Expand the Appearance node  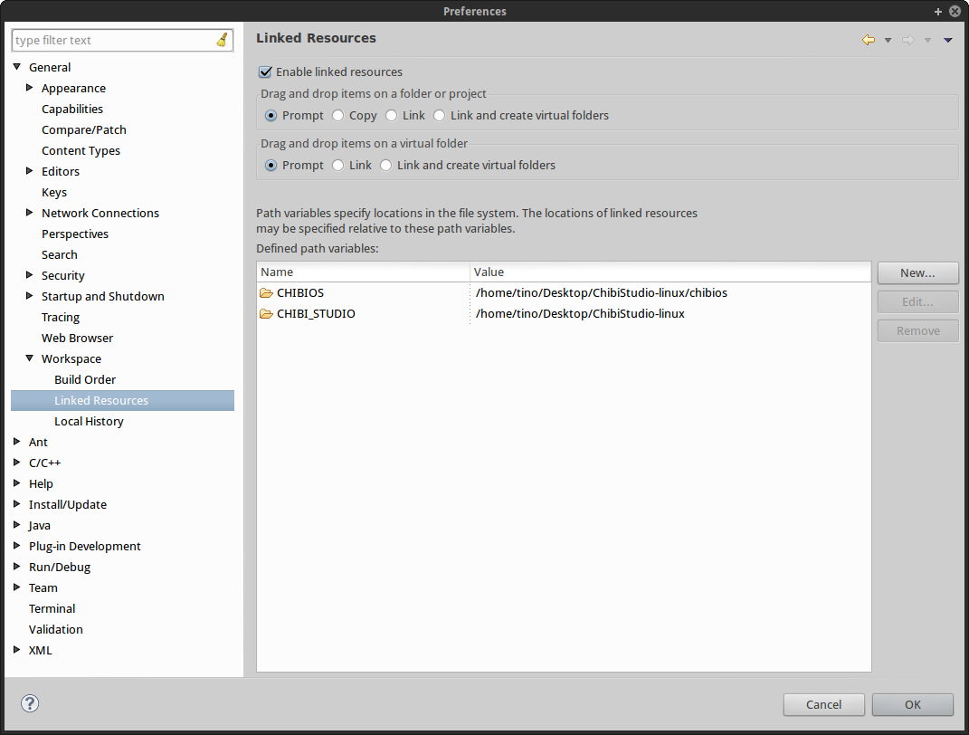coord(29,88)
